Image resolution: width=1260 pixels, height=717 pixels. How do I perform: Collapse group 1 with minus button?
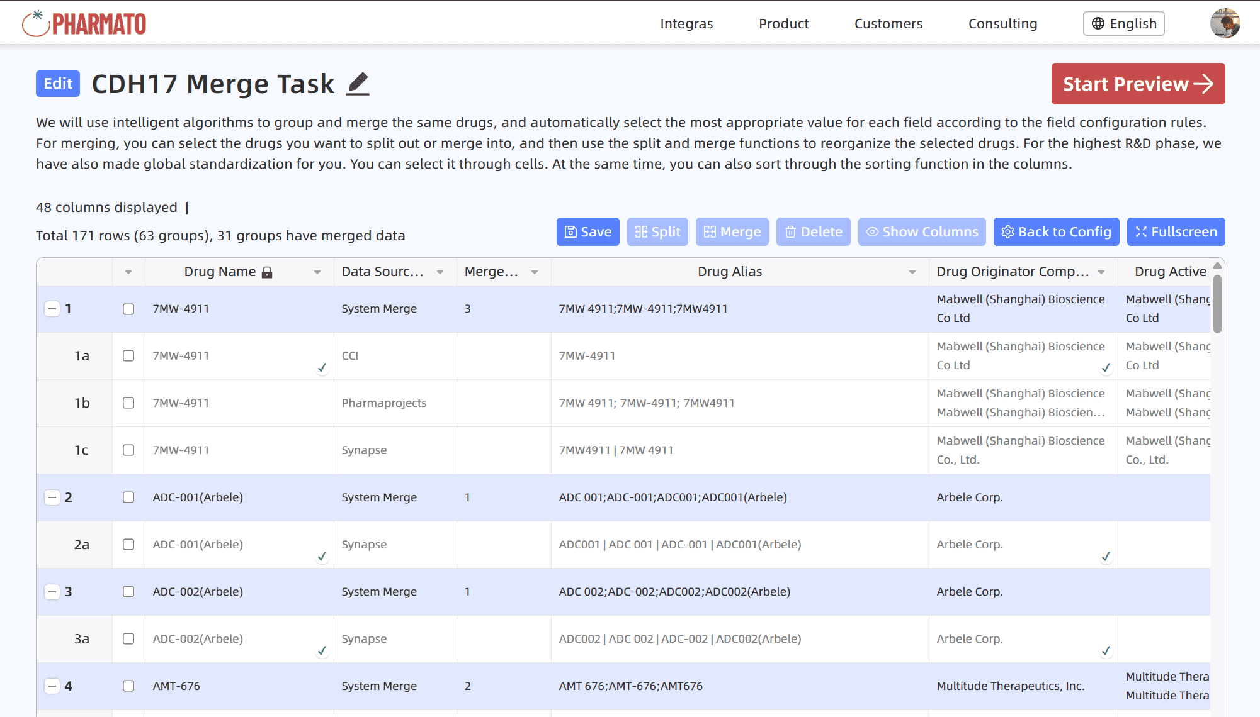pos(52,309)
